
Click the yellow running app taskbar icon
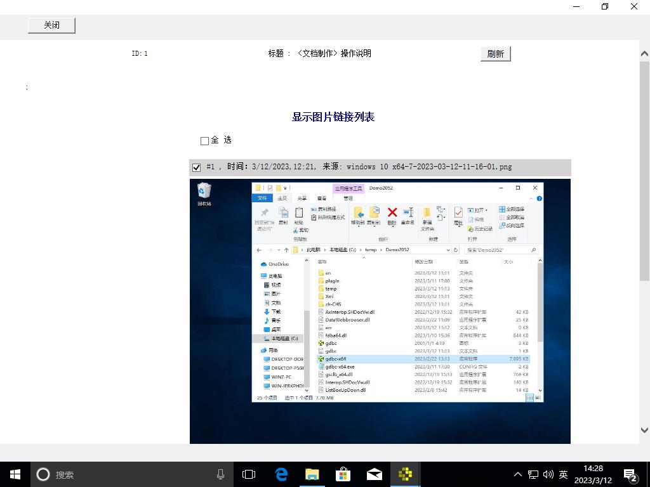click(x=405, y=474)
